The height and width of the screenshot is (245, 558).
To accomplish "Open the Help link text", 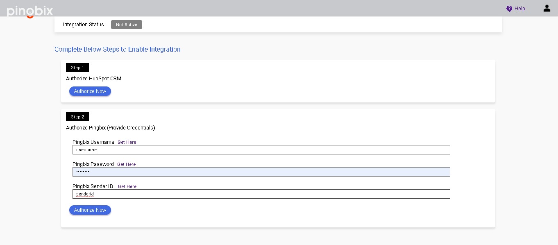I will pyautogui.click(x=519, y=9).
